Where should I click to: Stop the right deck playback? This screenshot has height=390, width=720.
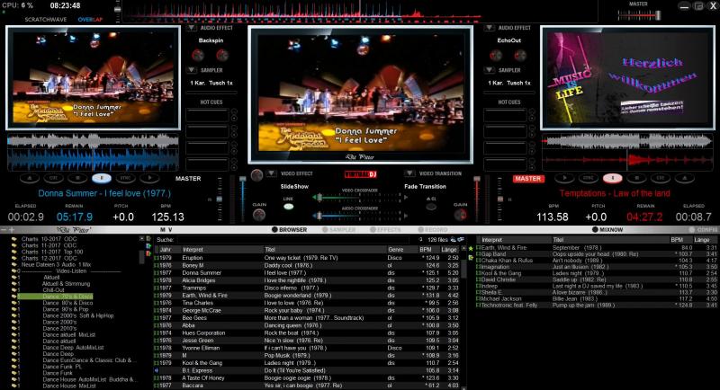coord(636,178)
